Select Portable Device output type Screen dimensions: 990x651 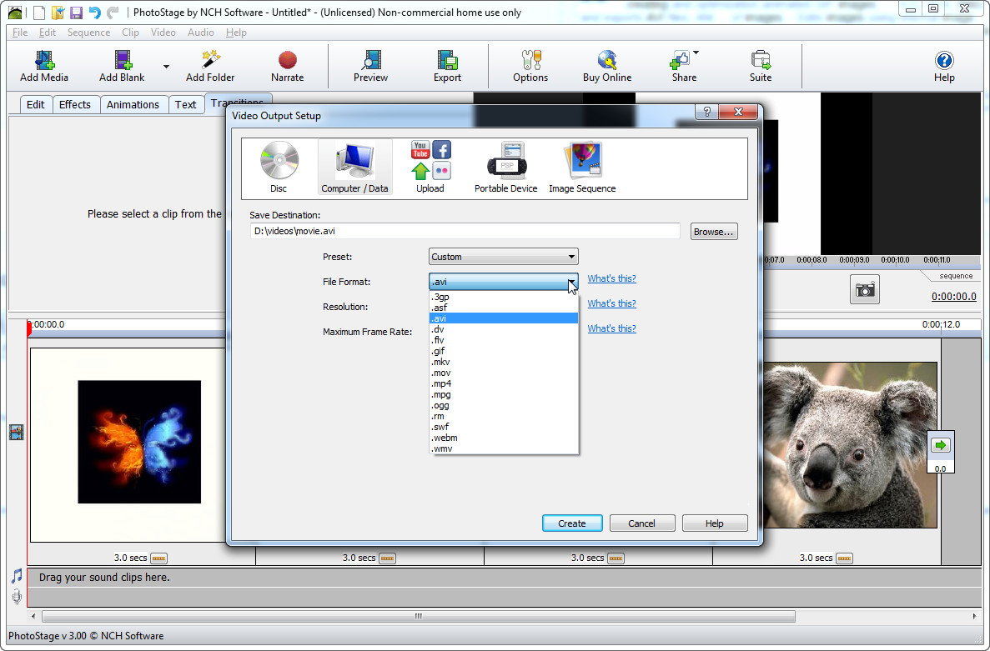[505, 167]
